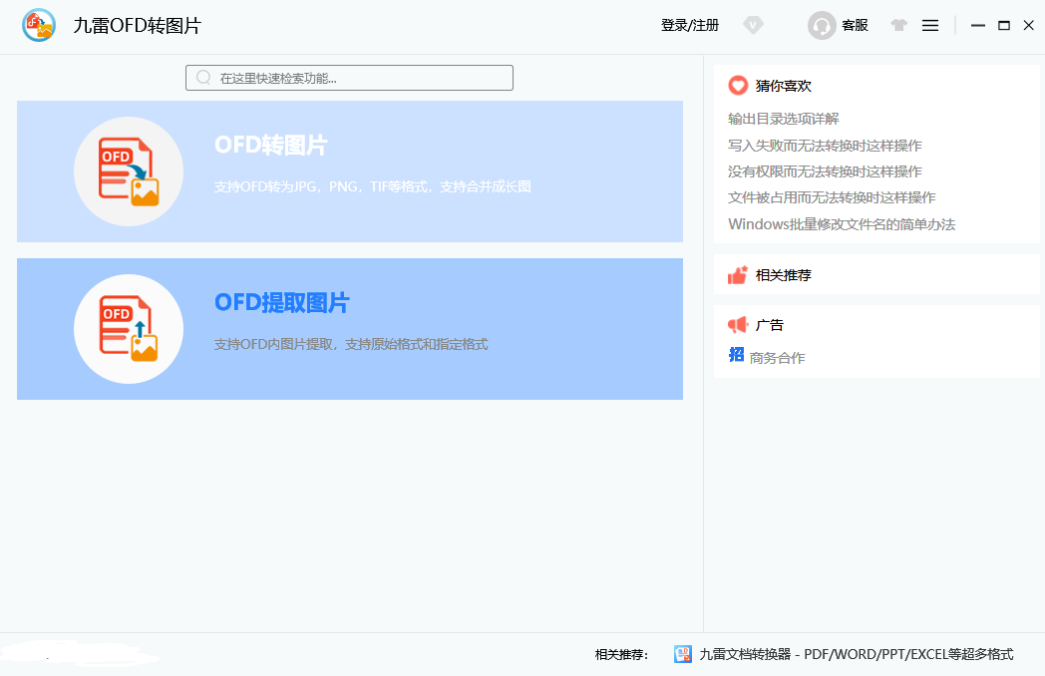Click the thumbs-up icon beside 相关推荐

tap(736, 274)
